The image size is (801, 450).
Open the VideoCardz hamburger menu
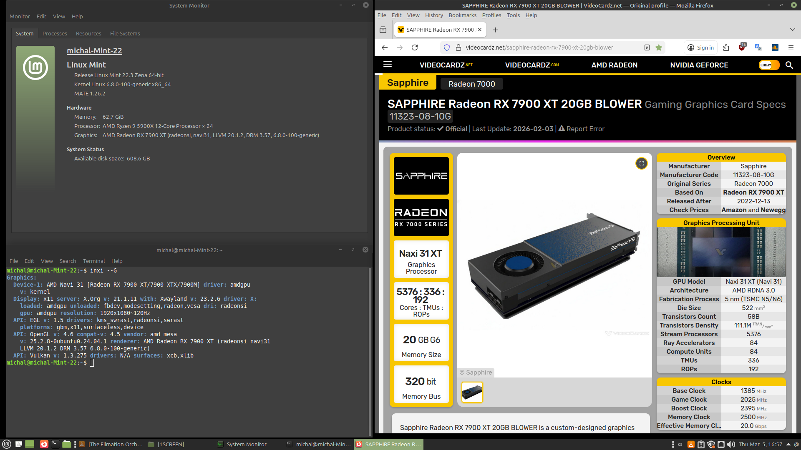(x=388, y=65)
